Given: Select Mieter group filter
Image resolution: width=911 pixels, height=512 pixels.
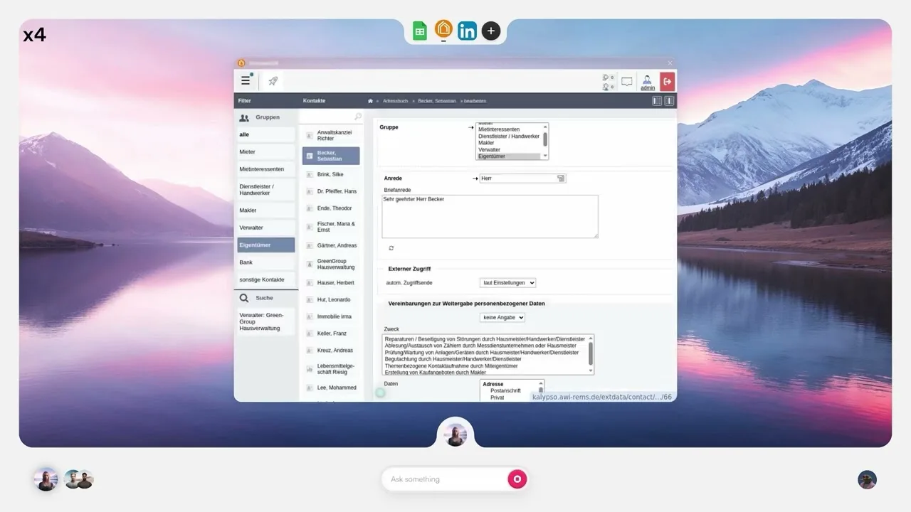Looking at the screenshot, I should [265, 151].
